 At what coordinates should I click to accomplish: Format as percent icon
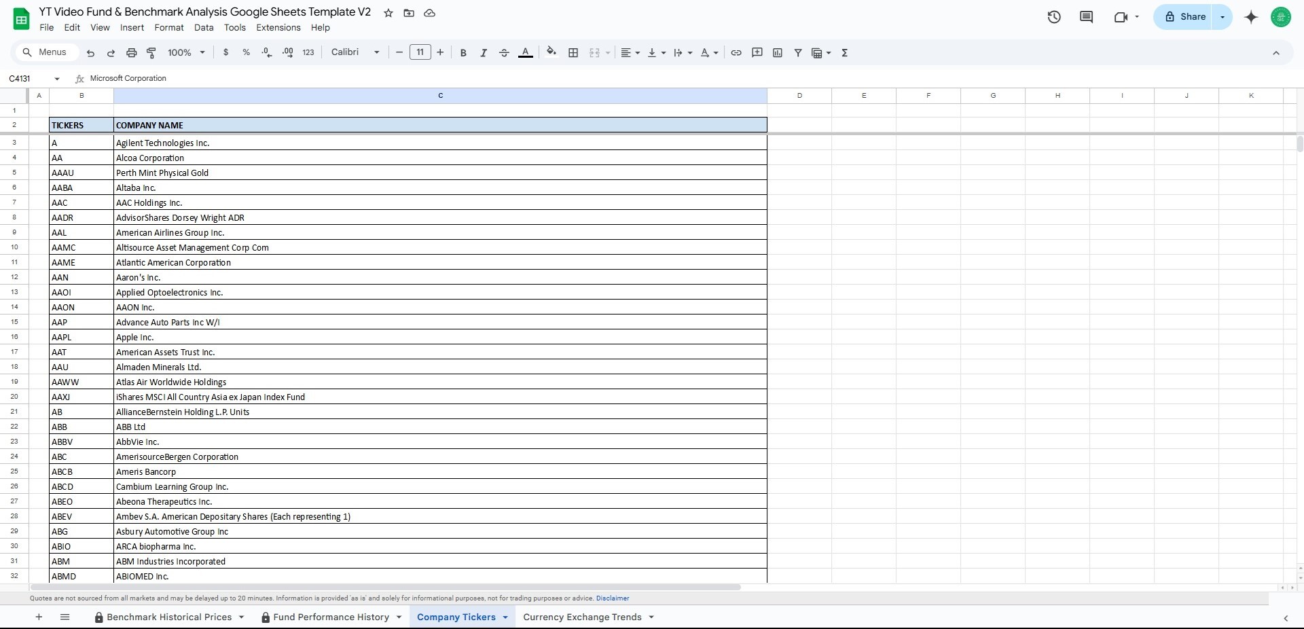pyautogui.click(x=246, y=52)
